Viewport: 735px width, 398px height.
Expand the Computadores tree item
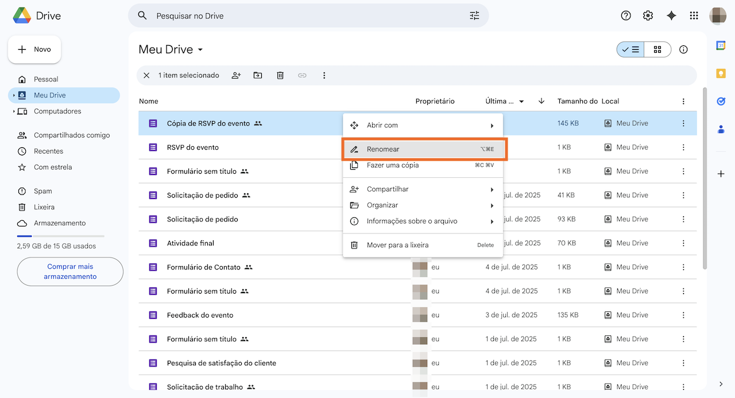pyautogui.click(x=14, y=111)
